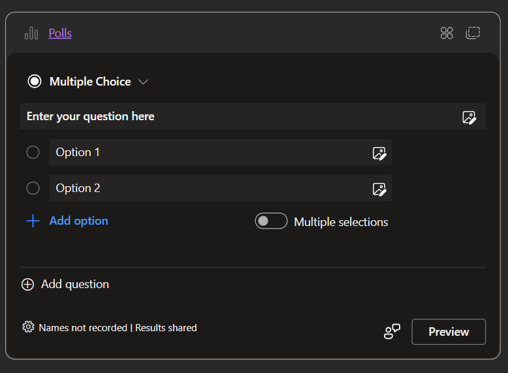
Task: Click the Option 2 text field
Action: point(209,188)
